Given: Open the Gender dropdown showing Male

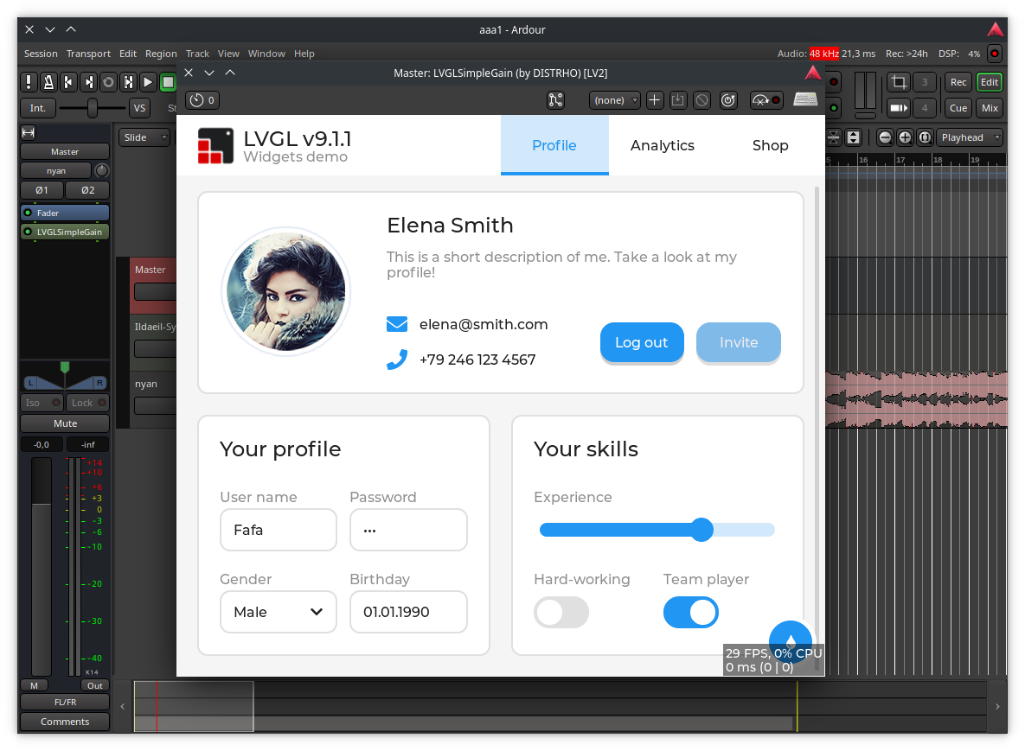Looking at the screenshot, I should (x=278, y=612).
